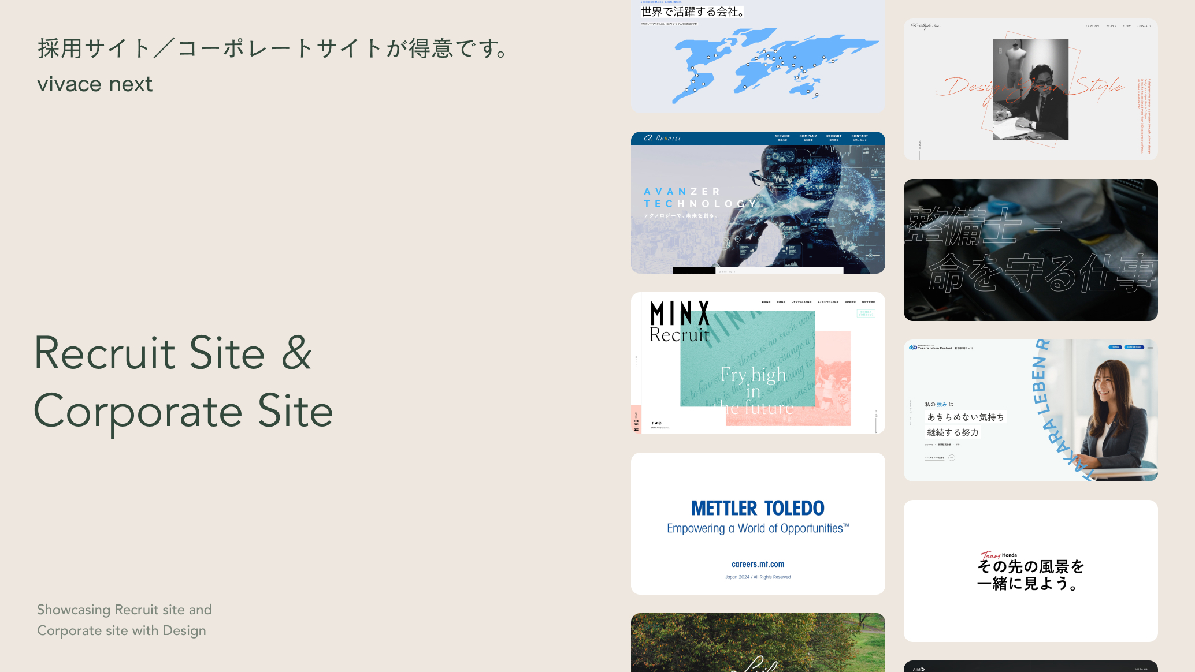The height and width of the screenshot is (672, 1195).
Task: Open the world map site thumbnail
Action: [x=758, y=57]
